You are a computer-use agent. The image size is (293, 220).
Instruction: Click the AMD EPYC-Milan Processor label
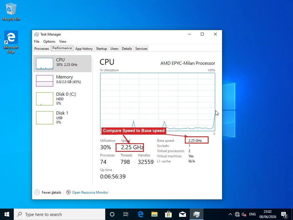[188, 63]
